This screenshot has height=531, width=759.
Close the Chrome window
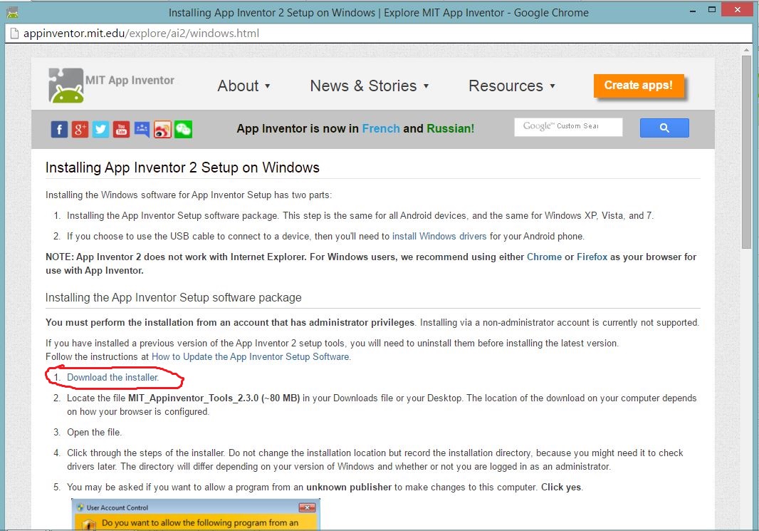point(737,10)
